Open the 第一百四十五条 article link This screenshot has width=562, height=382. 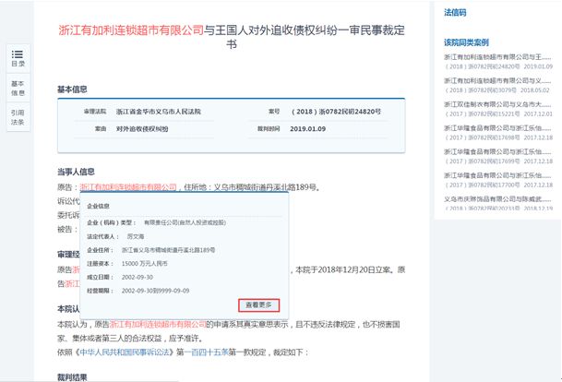[207, 352]
